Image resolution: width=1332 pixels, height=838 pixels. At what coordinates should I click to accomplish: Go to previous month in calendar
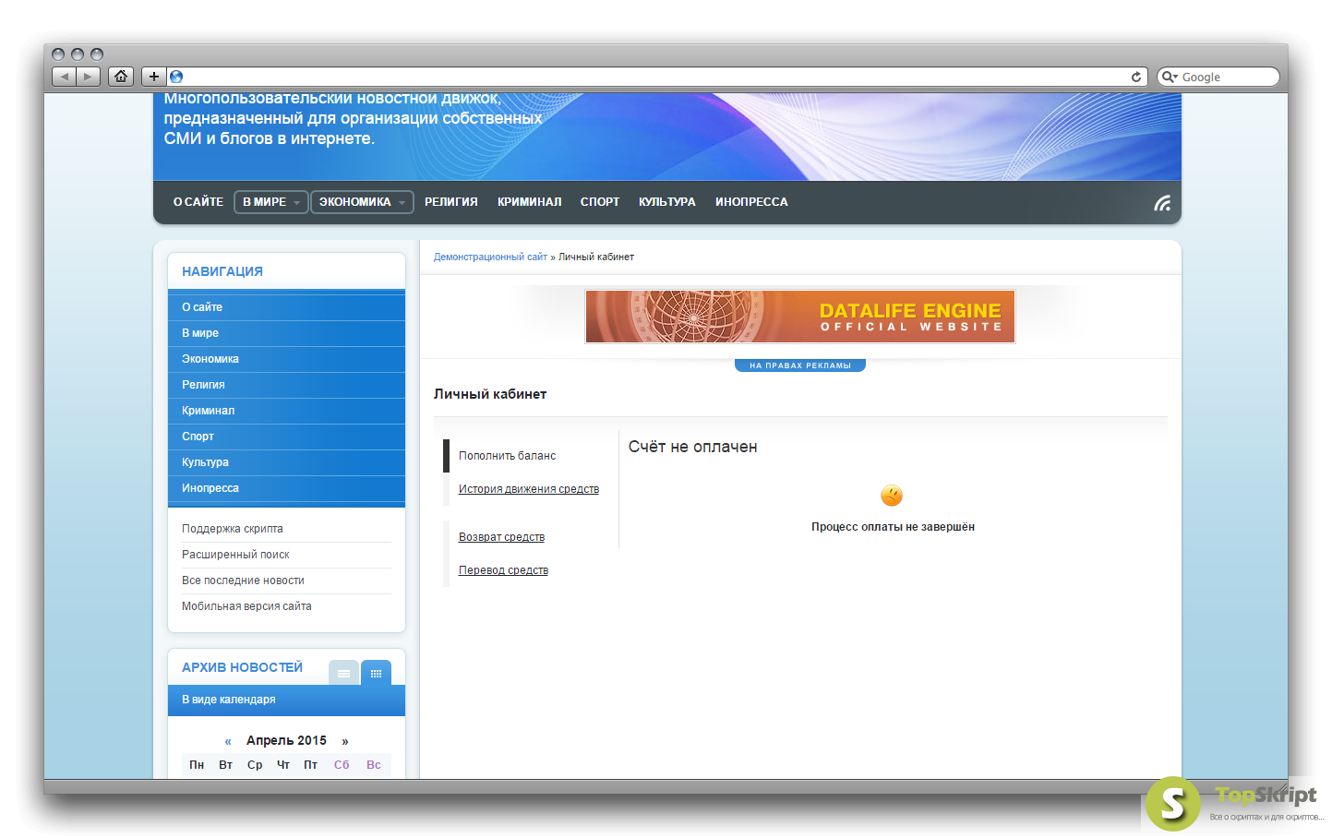point(228,741)
